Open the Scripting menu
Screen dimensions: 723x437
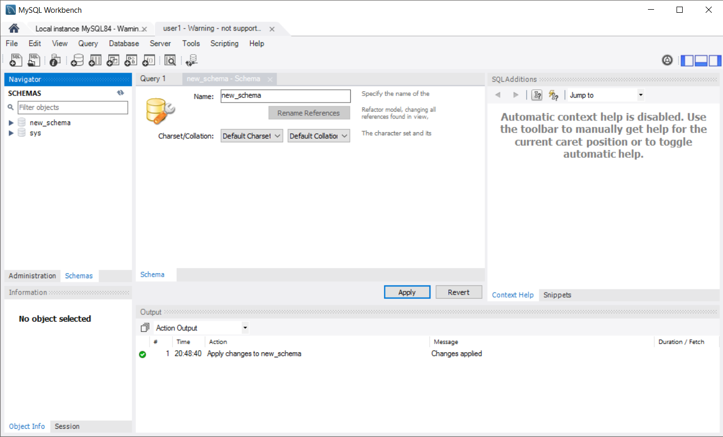click(x=224, y=43)
